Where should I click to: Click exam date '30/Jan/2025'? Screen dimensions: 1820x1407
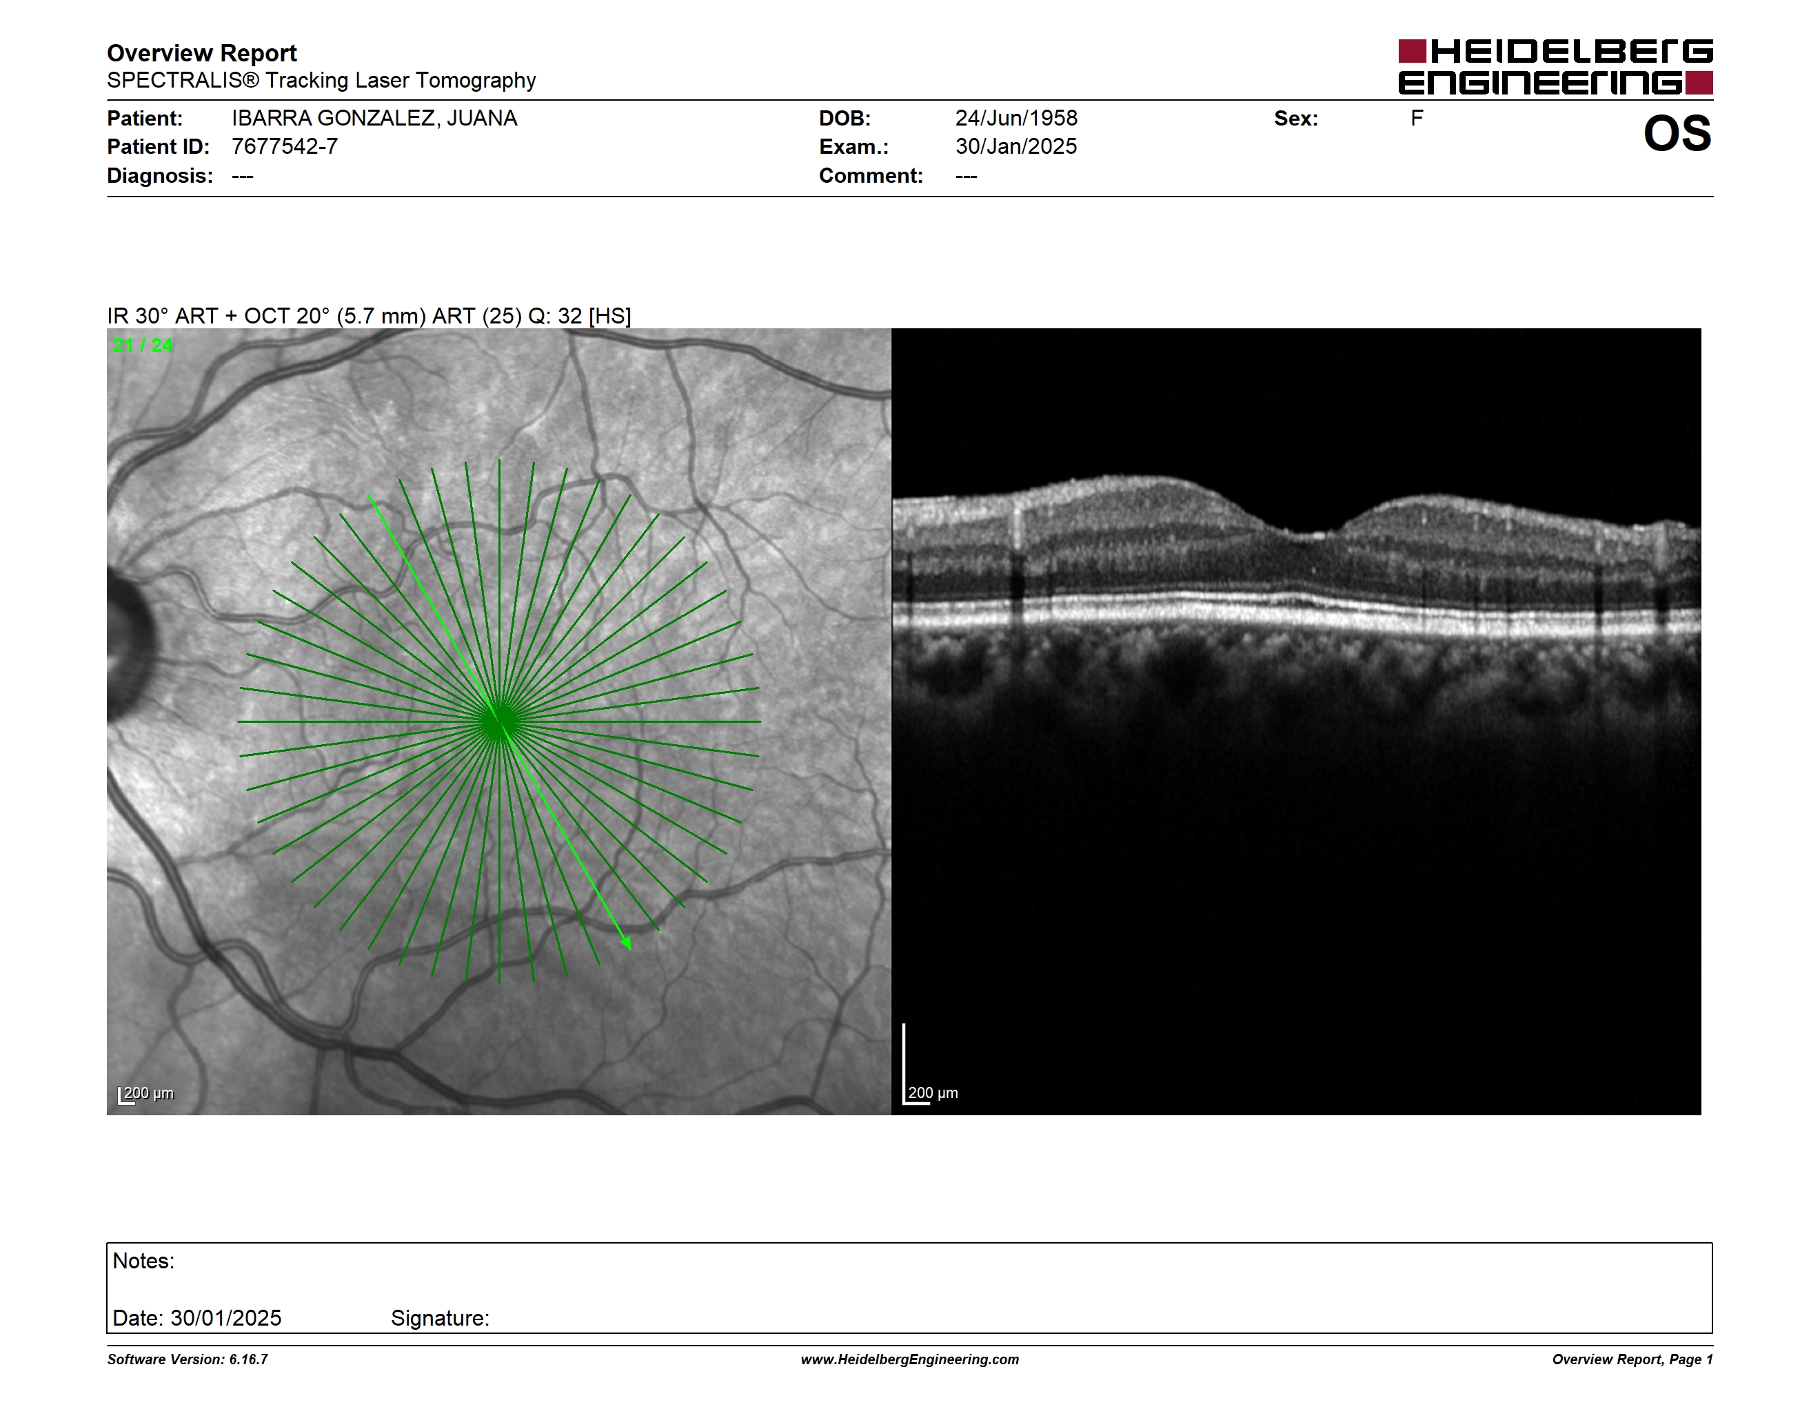pos(1016,147)
